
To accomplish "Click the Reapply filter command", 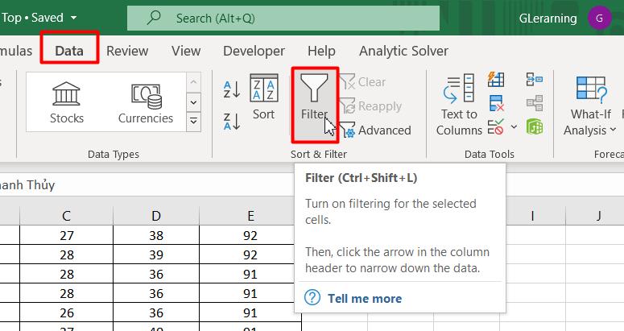I will [371, 106].
